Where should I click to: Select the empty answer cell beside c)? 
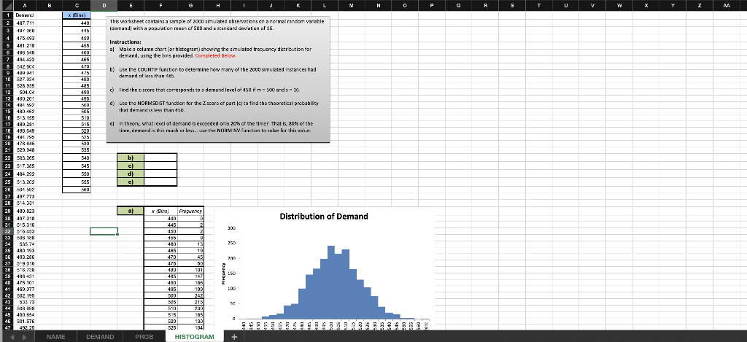160,166
